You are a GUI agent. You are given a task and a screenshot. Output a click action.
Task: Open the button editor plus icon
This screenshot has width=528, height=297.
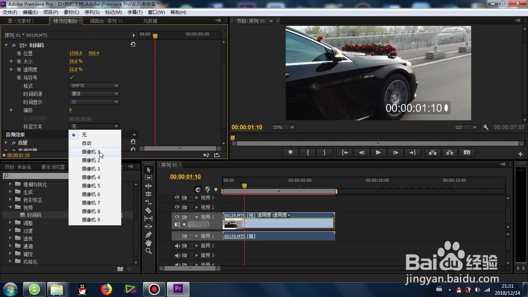click(520, 154)
